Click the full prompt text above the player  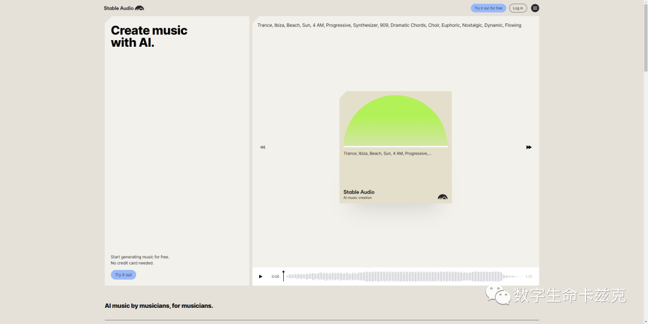(389, 25)
